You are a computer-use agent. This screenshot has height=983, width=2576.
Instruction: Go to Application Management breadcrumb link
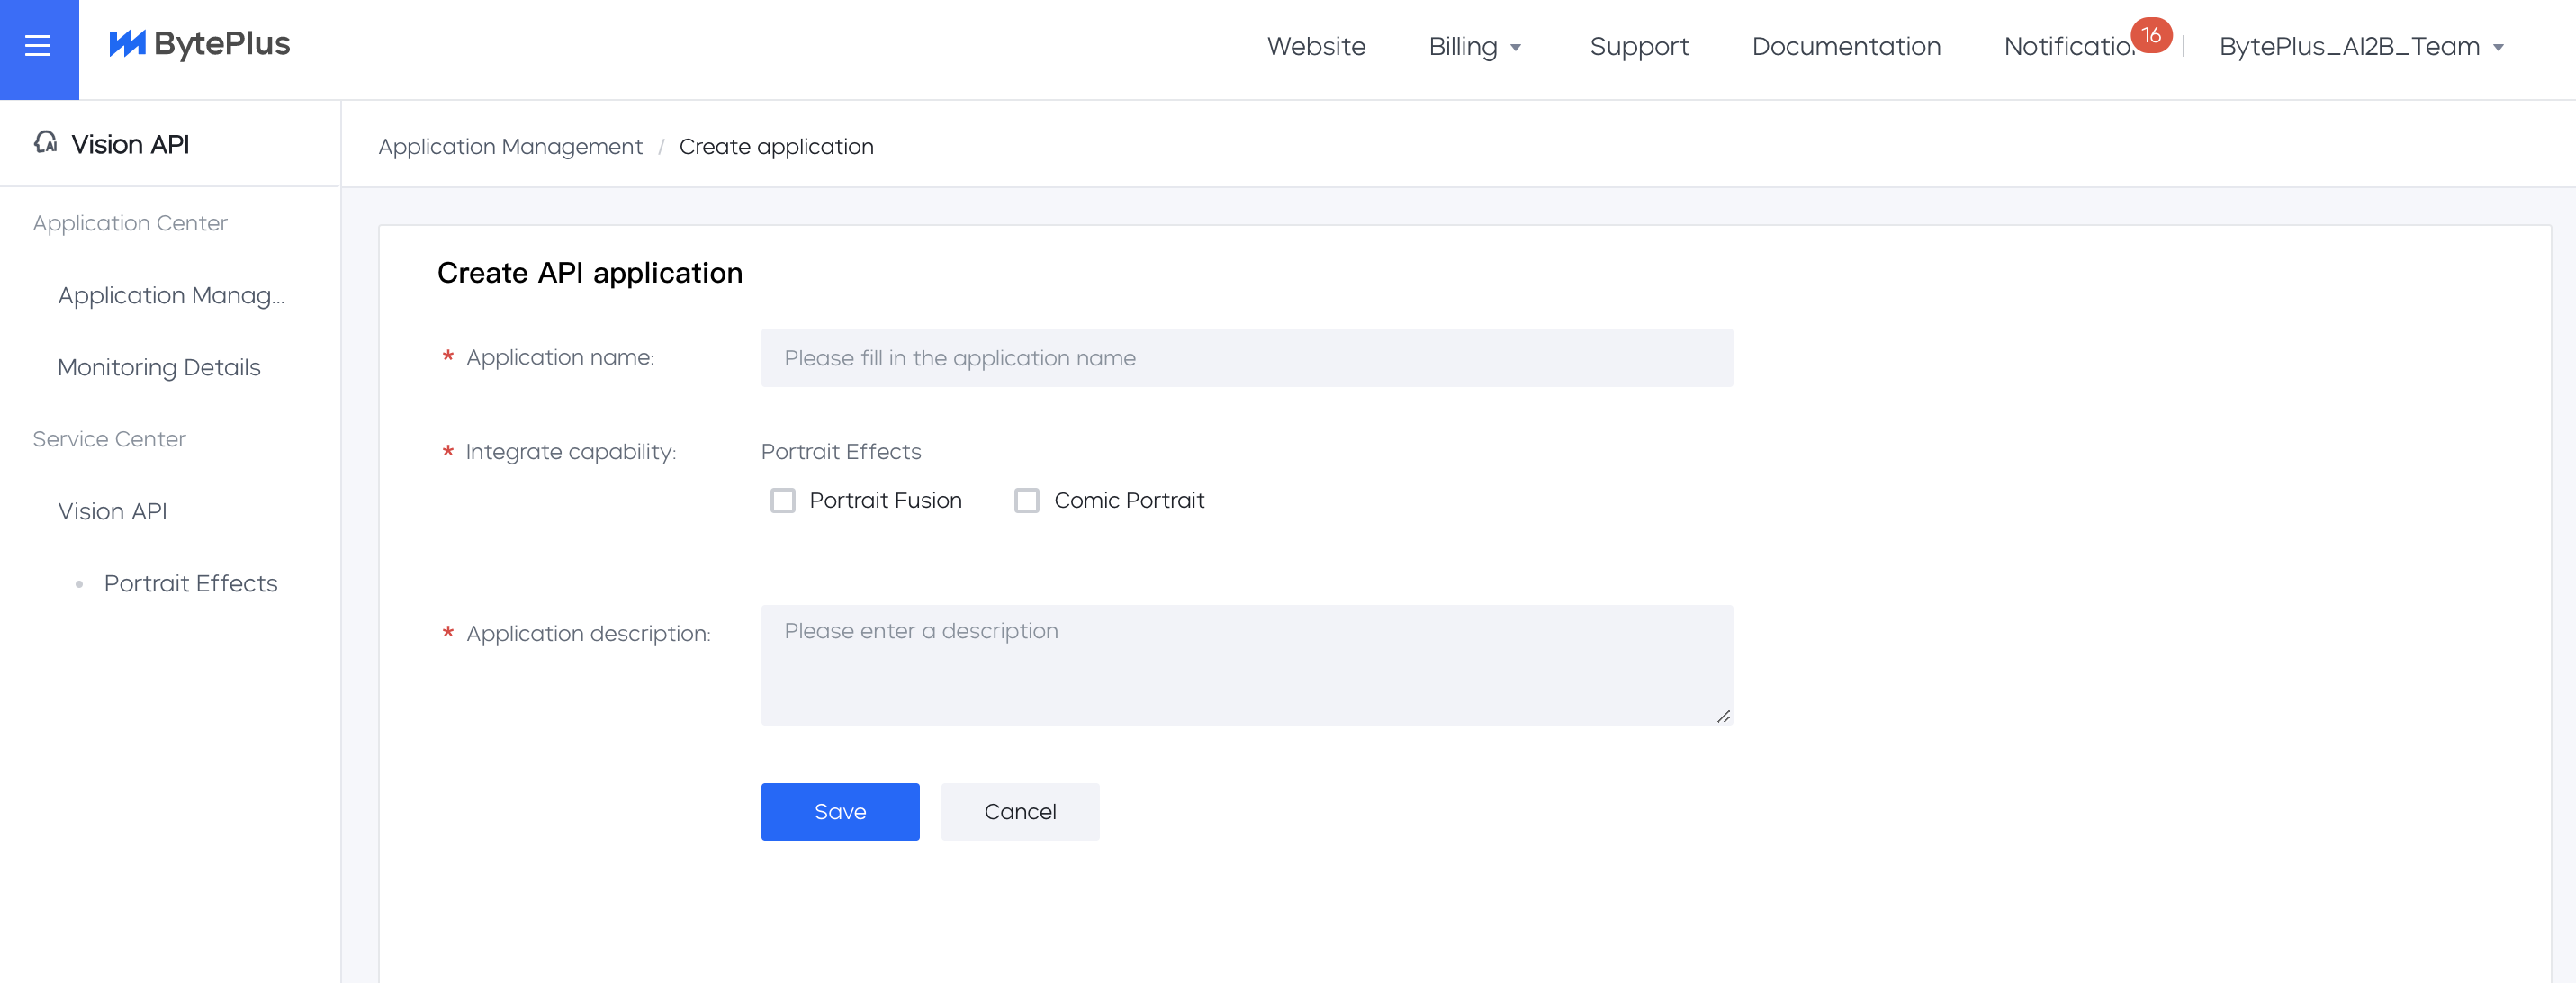pyautogui.click(x=510, y=147)
